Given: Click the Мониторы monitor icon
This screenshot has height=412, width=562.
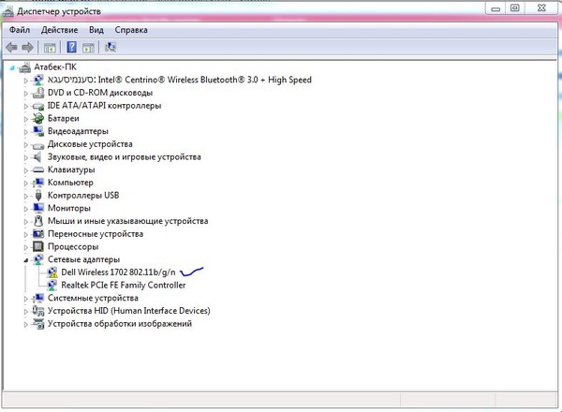Looking at the screenshot, I should point(38,208).
